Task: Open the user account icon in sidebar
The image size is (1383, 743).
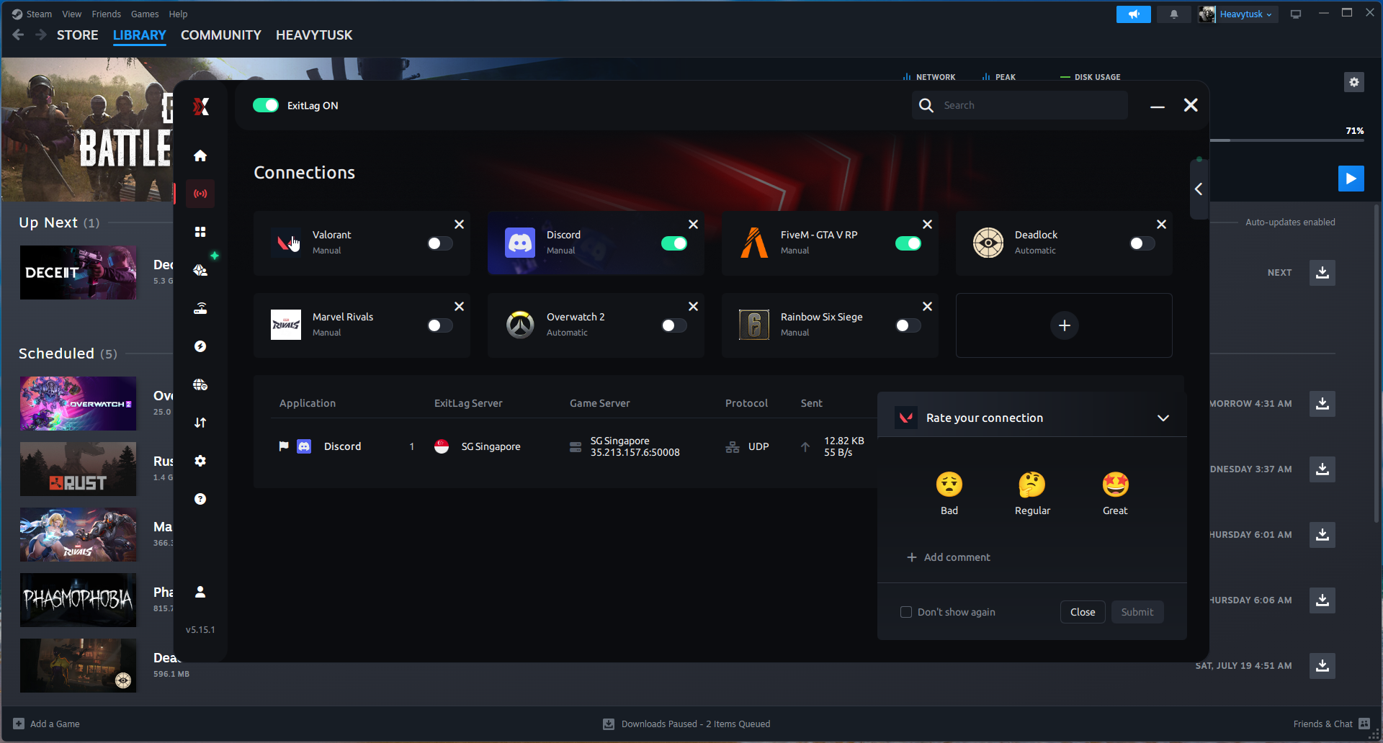Action: tap(200, 592)
